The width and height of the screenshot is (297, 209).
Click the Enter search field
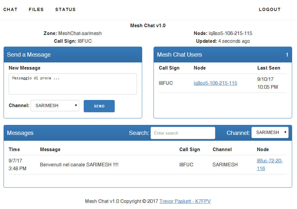(x=183, y=133)
